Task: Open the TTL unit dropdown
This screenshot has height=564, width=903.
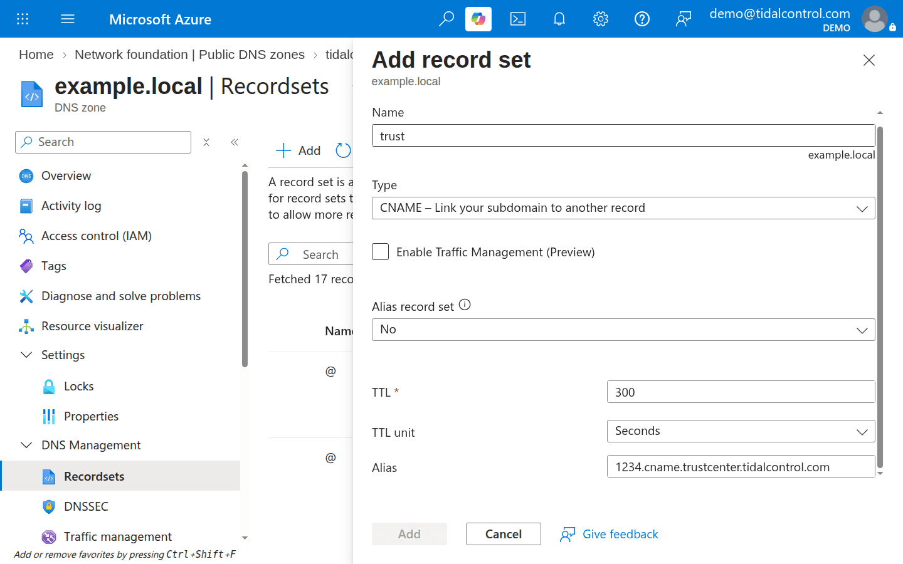Action: 741,431
